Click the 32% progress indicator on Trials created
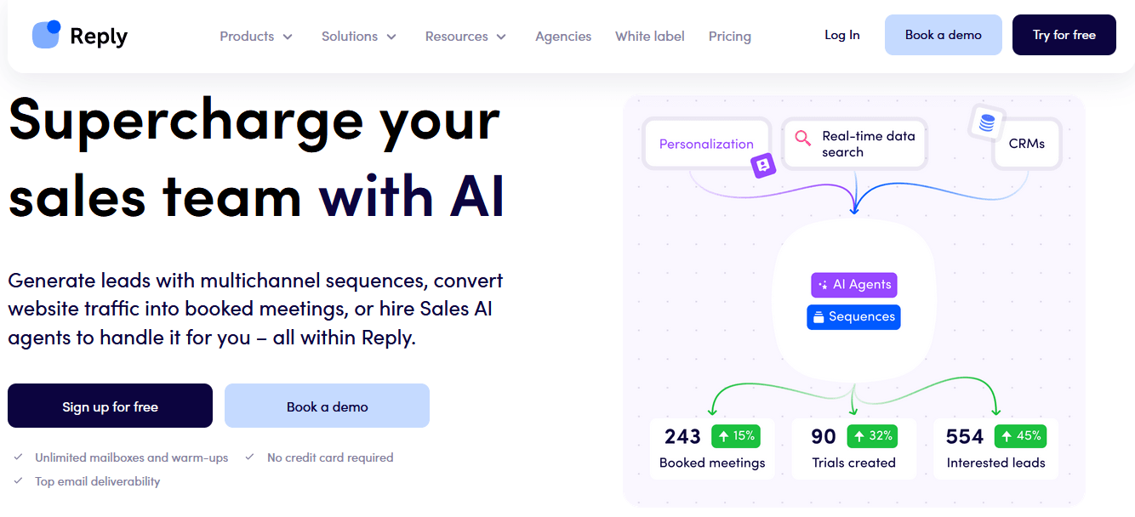The width and height of the screenshot is (1135, 517). pos(872,435)
